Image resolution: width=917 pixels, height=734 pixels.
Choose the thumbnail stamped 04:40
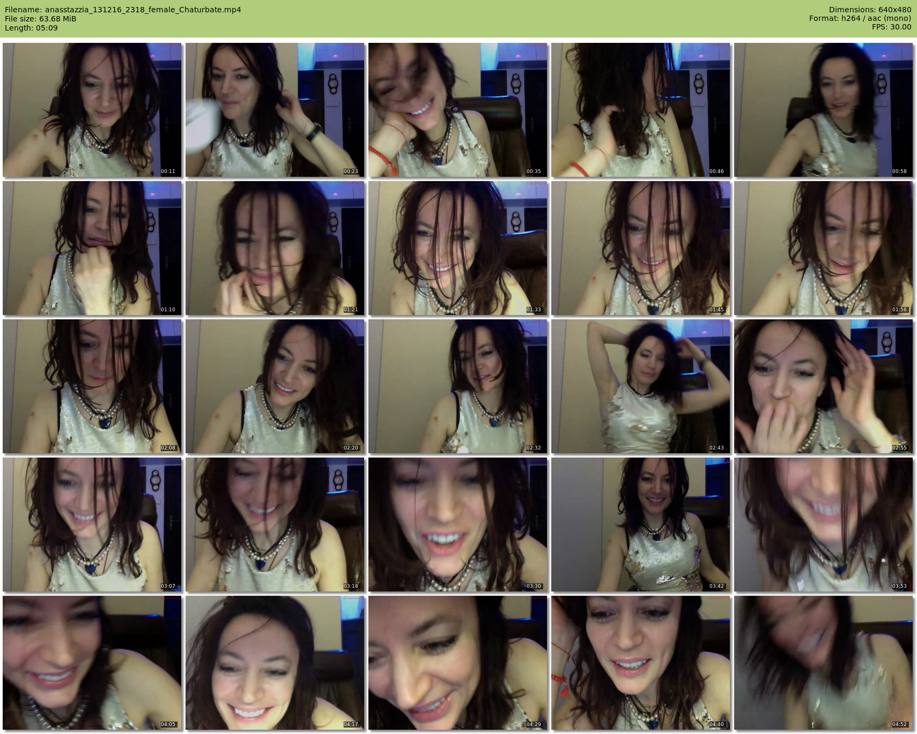tap(641, 663)
